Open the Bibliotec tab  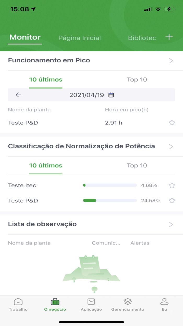[x=142, y=38]
